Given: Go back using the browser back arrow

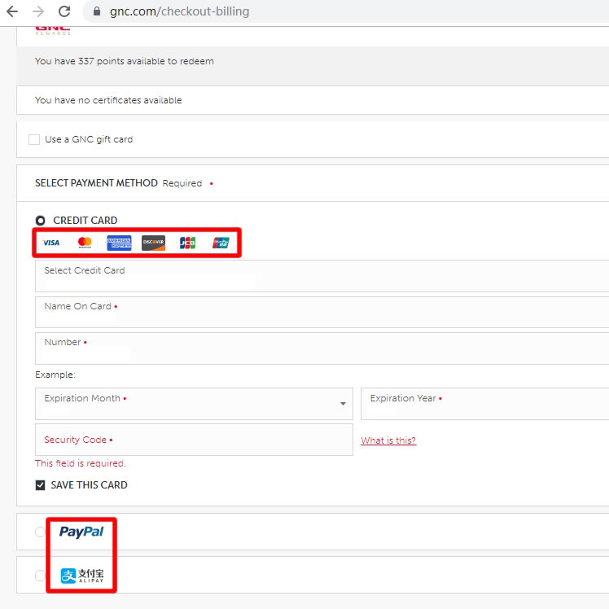Looking at the screenshot, I should click(12, 12).
